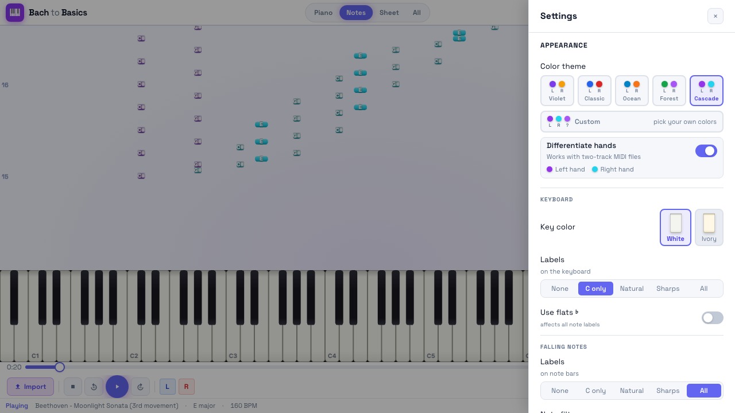Select the Forest color theme
735x413 pixels.
click(x=669, y=91)
